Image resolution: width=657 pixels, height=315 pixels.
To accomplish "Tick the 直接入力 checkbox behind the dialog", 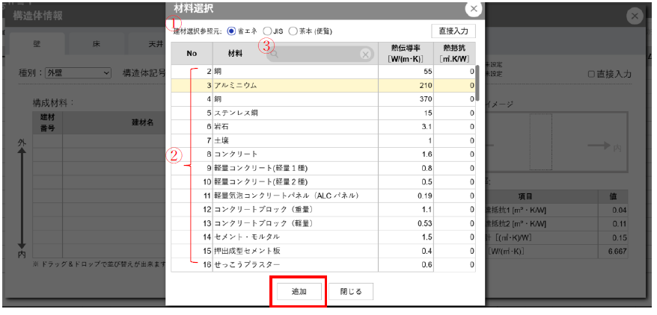I will point(592,74).
